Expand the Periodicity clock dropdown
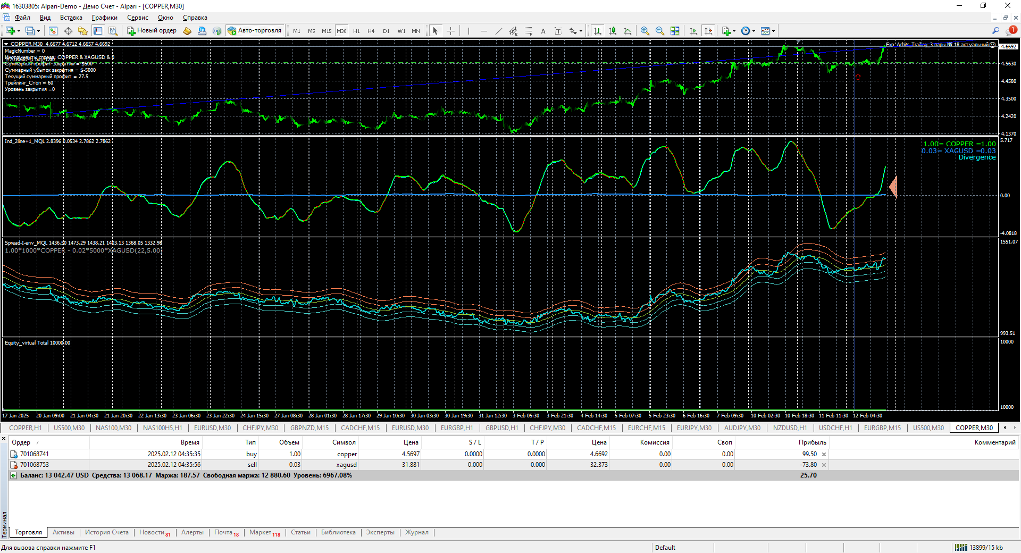 point(754,31)
